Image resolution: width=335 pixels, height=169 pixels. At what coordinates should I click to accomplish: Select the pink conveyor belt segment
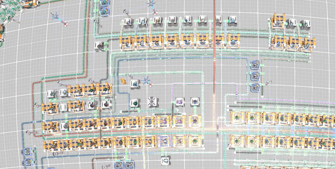tap(202, 83)
